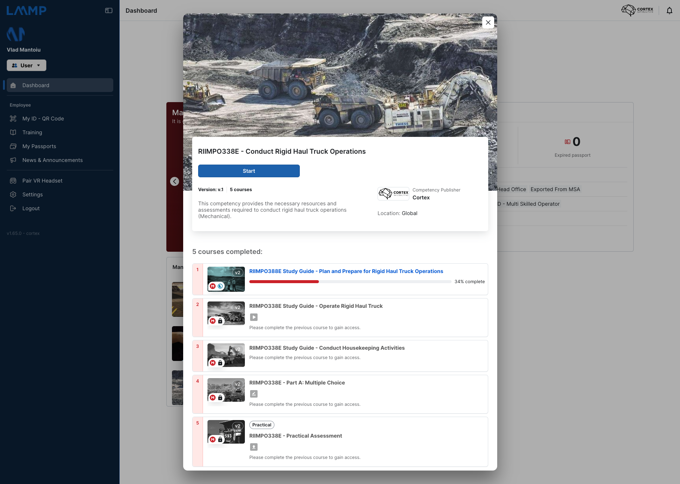Screen dimensions: 680x484
Task: Click the Cortex Interactive logo in header
Action: (x=637, y=10)
